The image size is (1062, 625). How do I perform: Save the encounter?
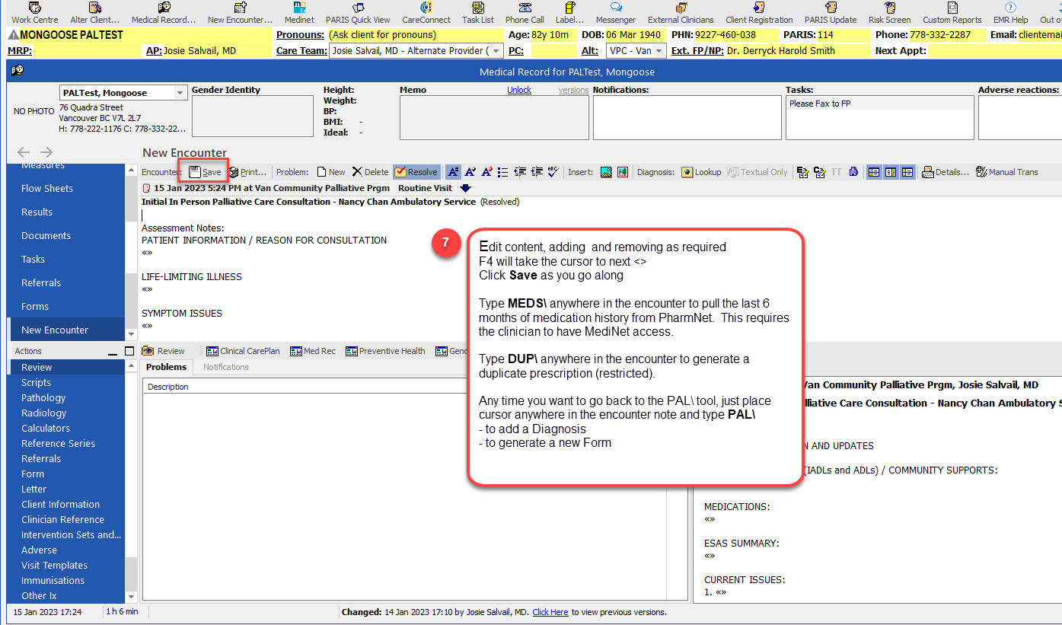point(205,172)
